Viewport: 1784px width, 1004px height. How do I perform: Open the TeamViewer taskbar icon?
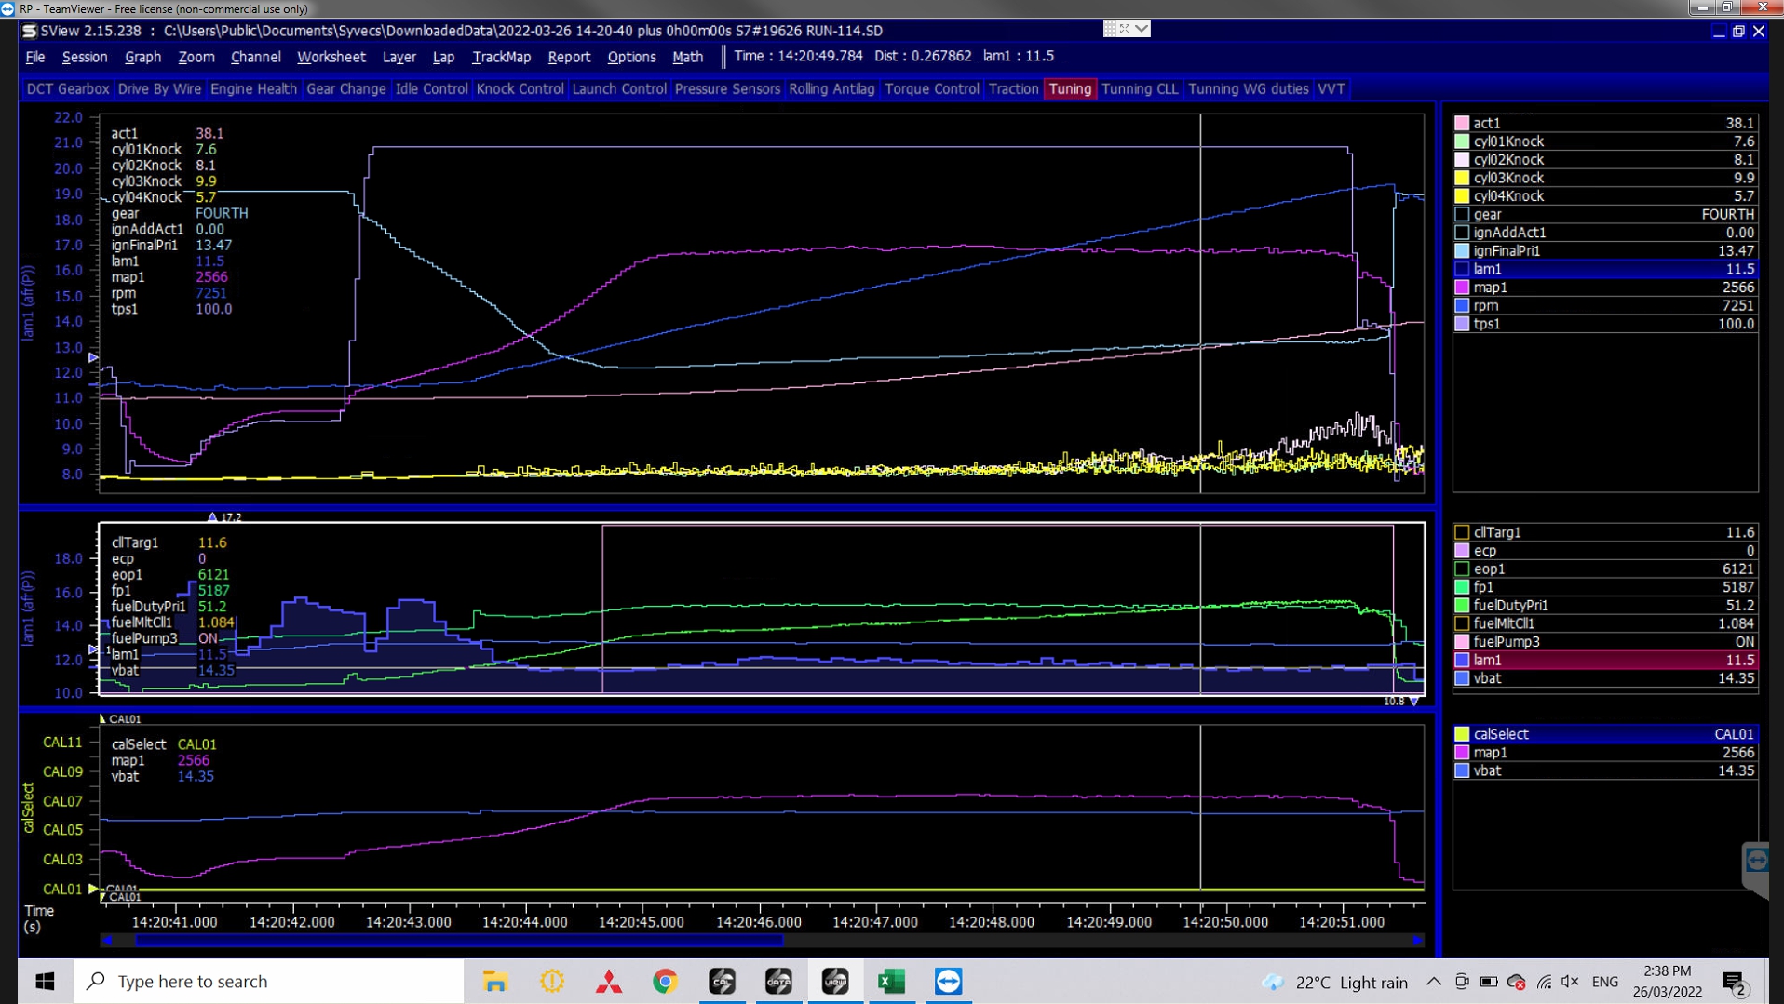[x=948, y=981]
